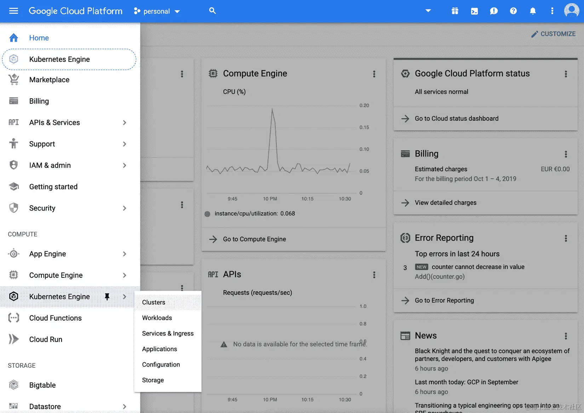Expand the APIs & Services submenu

click(x=124, y=122)
